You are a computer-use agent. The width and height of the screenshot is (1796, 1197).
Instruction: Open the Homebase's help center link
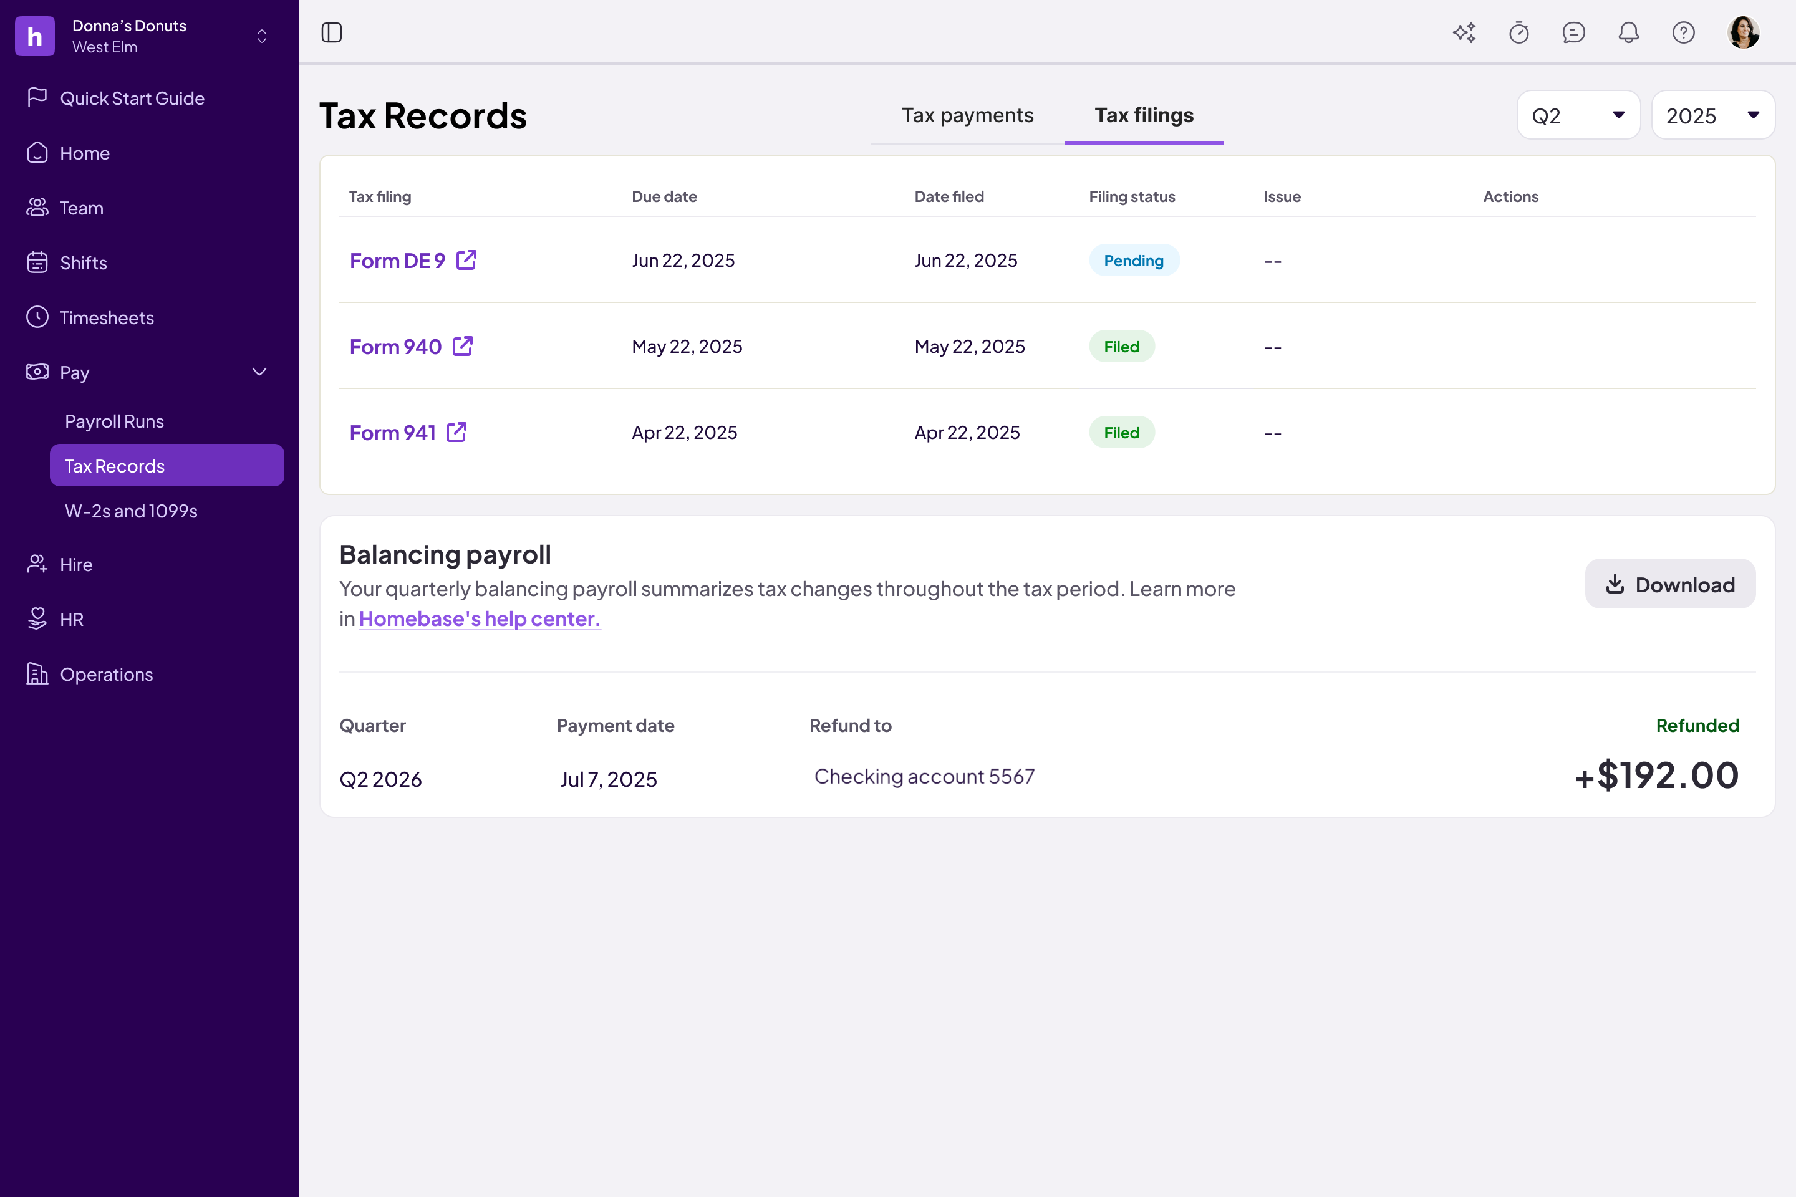(480, 618)
